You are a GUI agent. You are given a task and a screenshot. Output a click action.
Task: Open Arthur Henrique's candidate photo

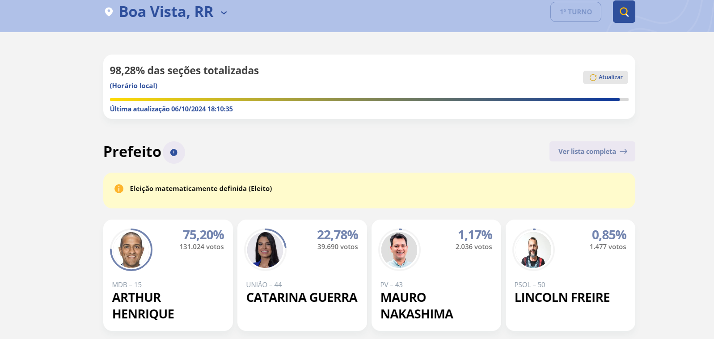coord(131,250)
